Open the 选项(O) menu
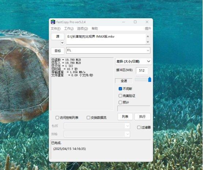Screen dimensions: 203x170 (x=82, y=29)
